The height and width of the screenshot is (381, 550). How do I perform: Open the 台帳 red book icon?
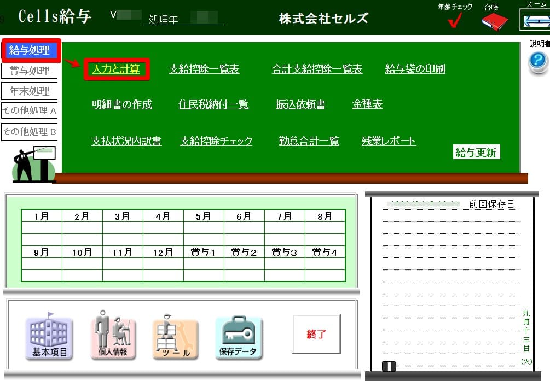[x=494, y=21]
